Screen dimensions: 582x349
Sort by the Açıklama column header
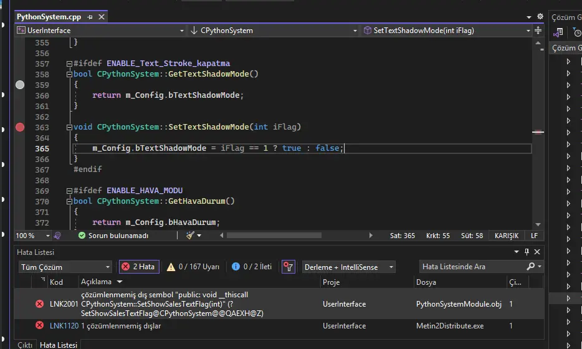tap(96, 282)
